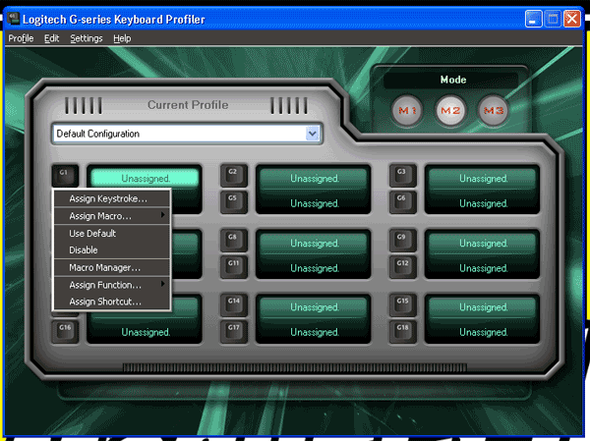Choose Assign Shortcut from context menu
590x441 pixels.
[x=112, y=302]
